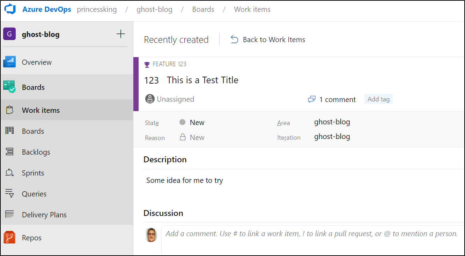Click the Boards hub icon with checkmark

[9, 87]
